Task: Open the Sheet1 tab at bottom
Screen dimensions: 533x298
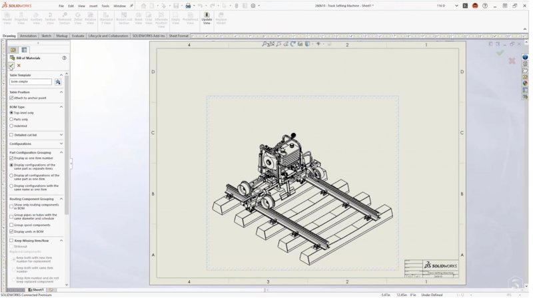Action: click(x=37, y=289)
